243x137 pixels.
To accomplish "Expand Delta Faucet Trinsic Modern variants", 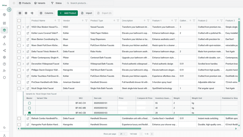I will (23, 51).
